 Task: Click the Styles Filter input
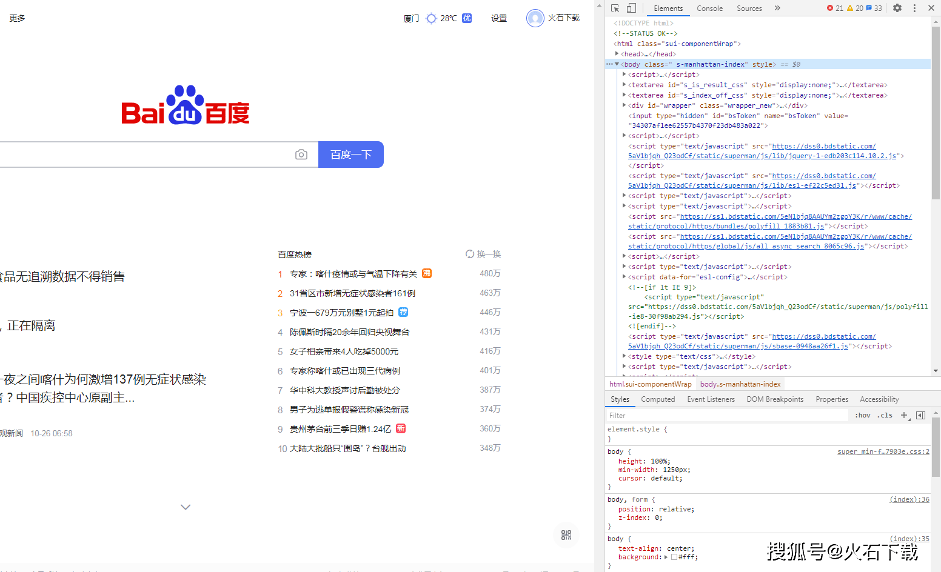click(x=728, y=415)
